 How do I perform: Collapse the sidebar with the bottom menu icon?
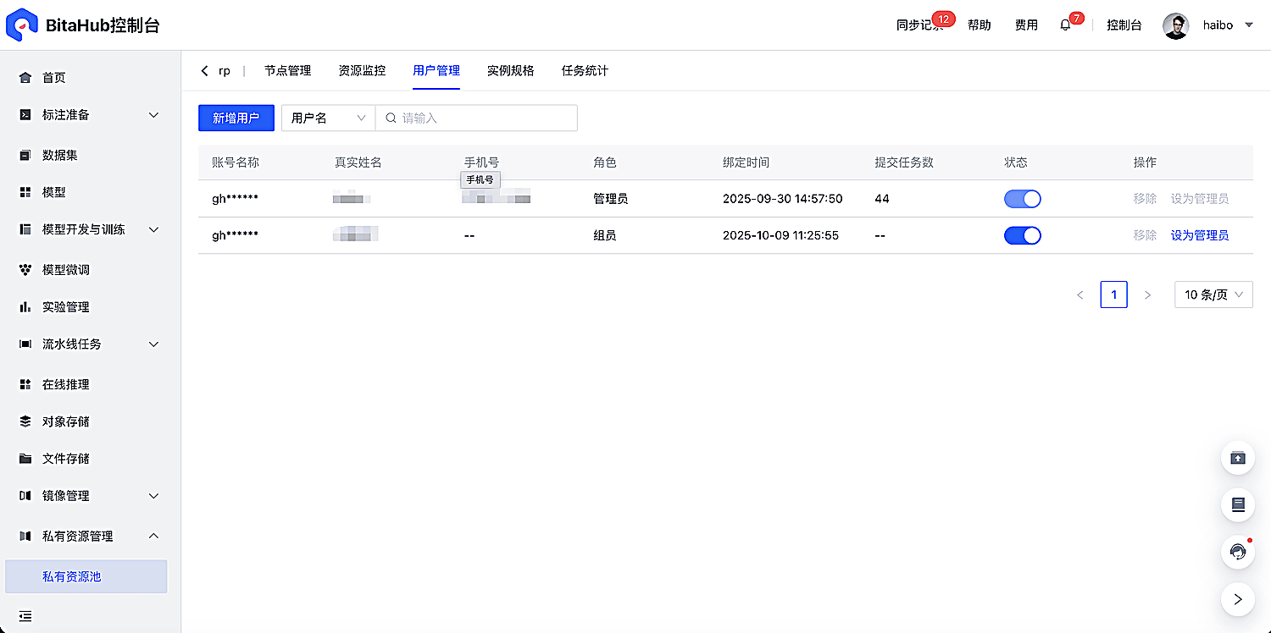coord(25,616)
